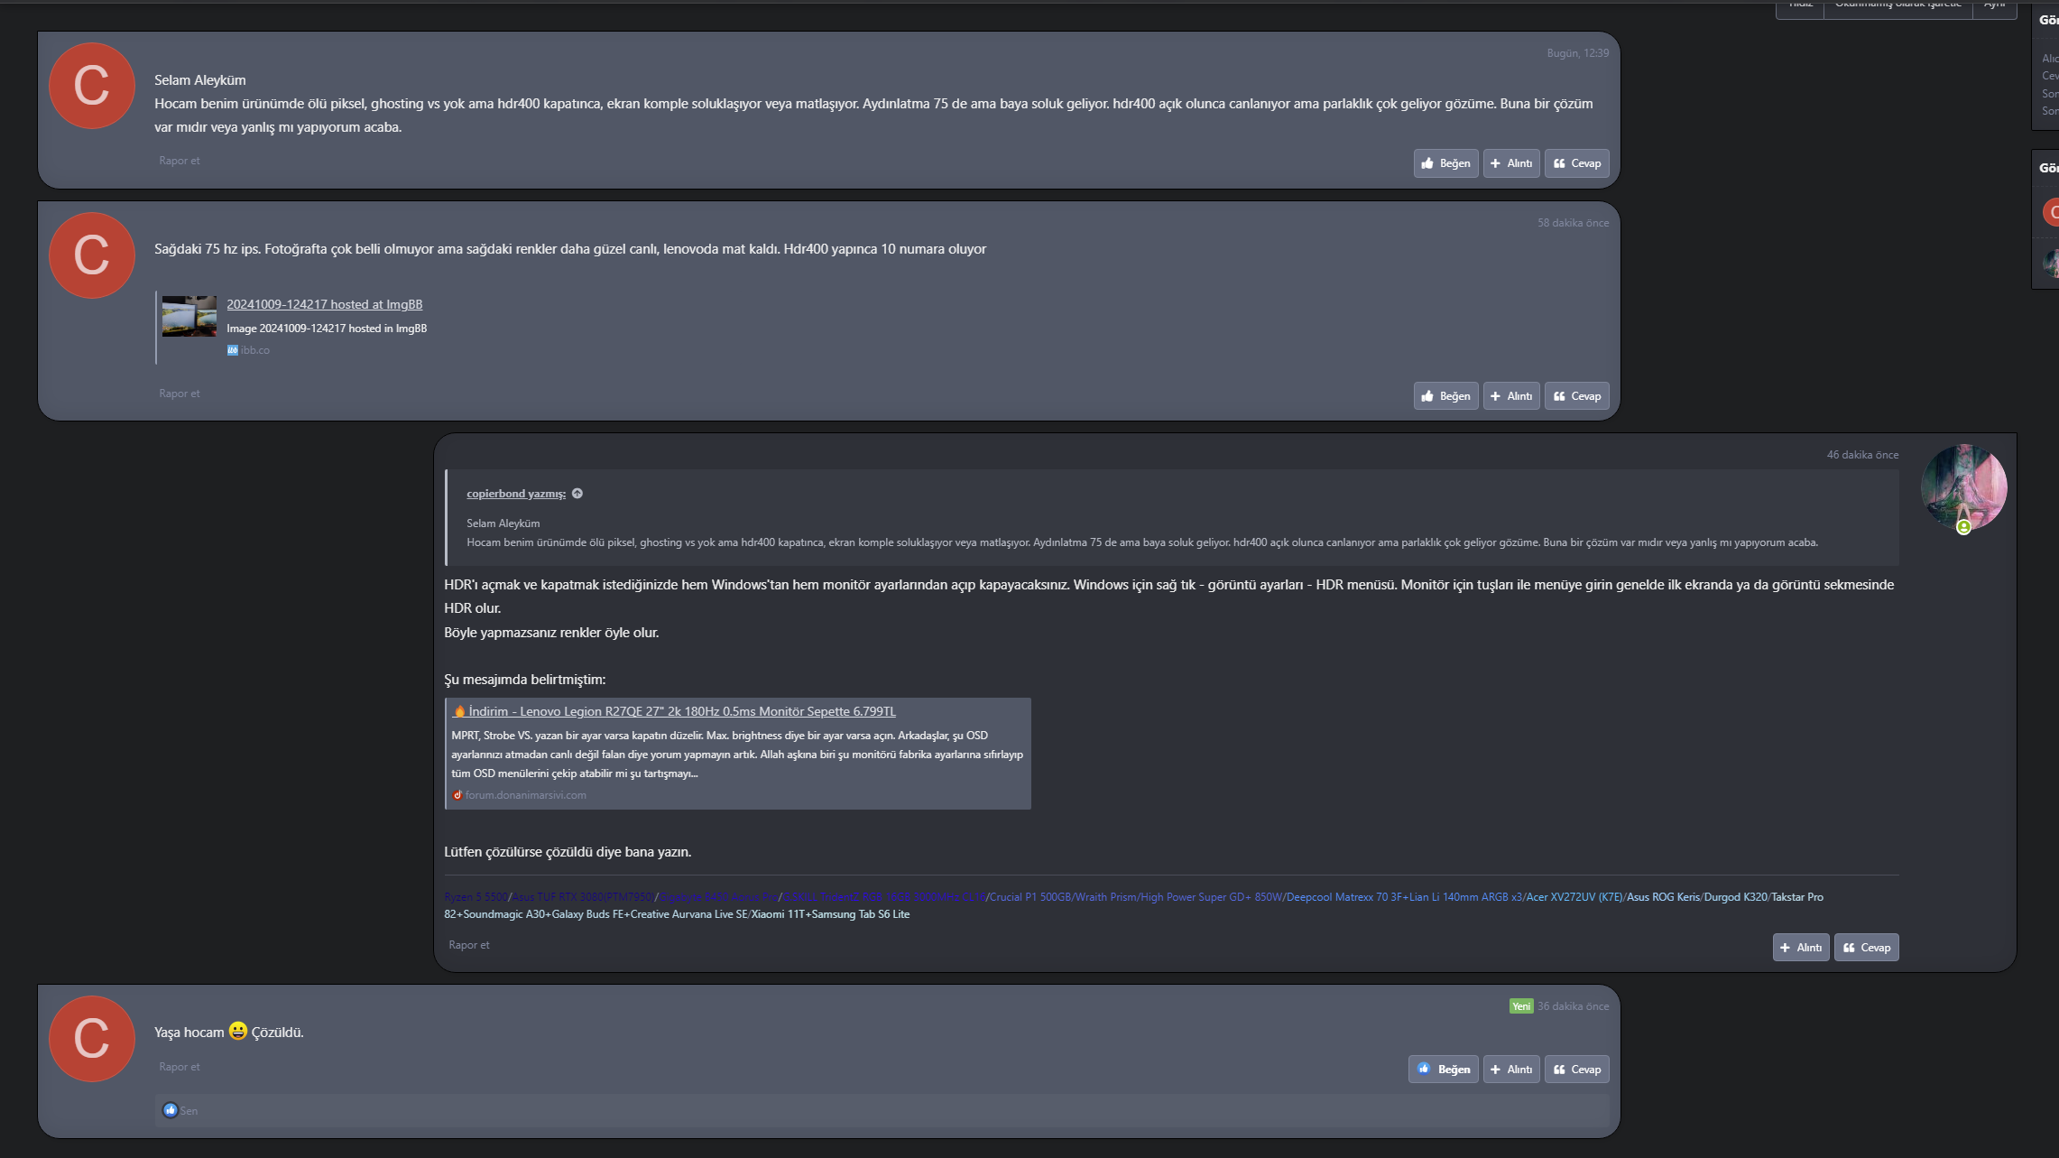Like the first post with Beğen
The width and height of the screenshot is (2059, 1158).
(x=1445, y=163)
